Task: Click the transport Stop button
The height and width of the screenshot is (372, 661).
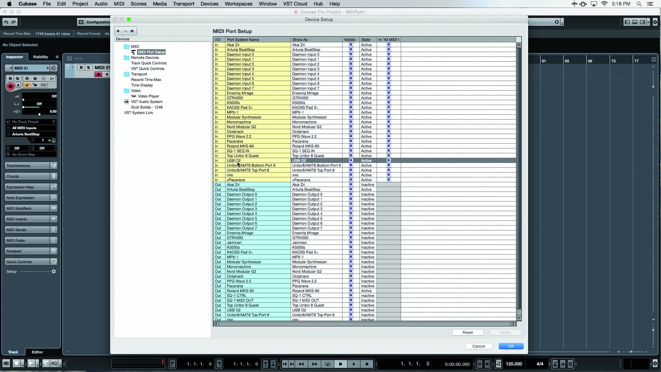Action: coord(340,364)
